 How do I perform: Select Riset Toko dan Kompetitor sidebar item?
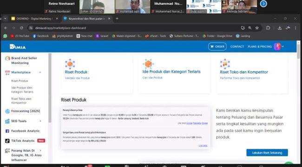pyautogui.click(x=21, y=101)
